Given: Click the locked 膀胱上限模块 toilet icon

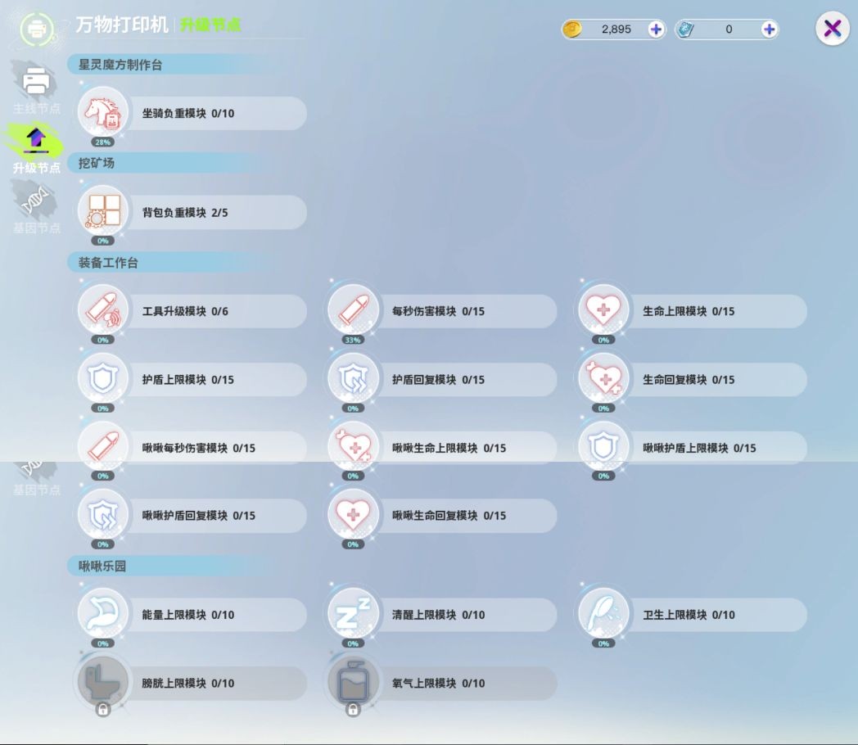Looking at the screenshot, I should tap(102, 684).
